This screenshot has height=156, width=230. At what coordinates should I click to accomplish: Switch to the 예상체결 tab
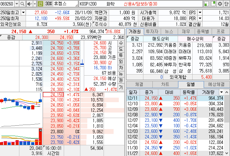(216, 84)
